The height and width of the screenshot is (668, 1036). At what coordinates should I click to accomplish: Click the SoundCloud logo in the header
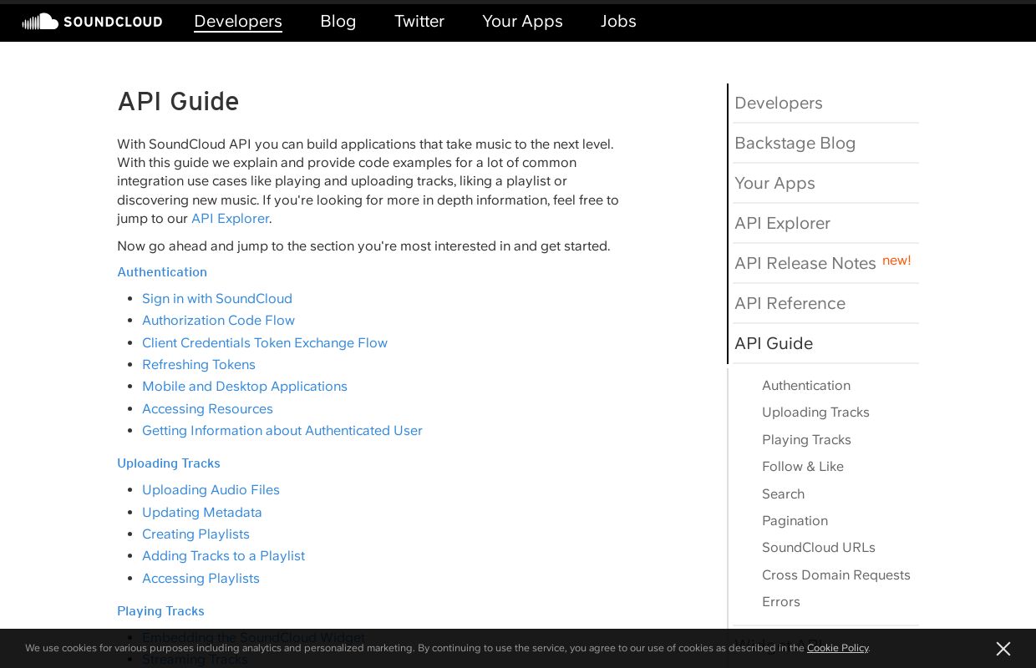[92, 22]
